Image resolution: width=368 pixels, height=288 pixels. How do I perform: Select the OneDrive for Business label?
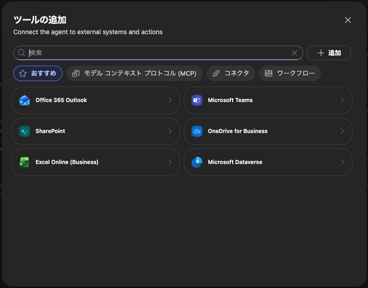point(238,131)
